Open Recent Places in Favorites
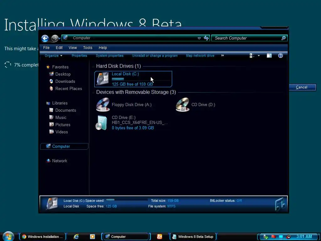Image resolution: width=321 pixels, height=241 pixels. click(x=69, y=88)
